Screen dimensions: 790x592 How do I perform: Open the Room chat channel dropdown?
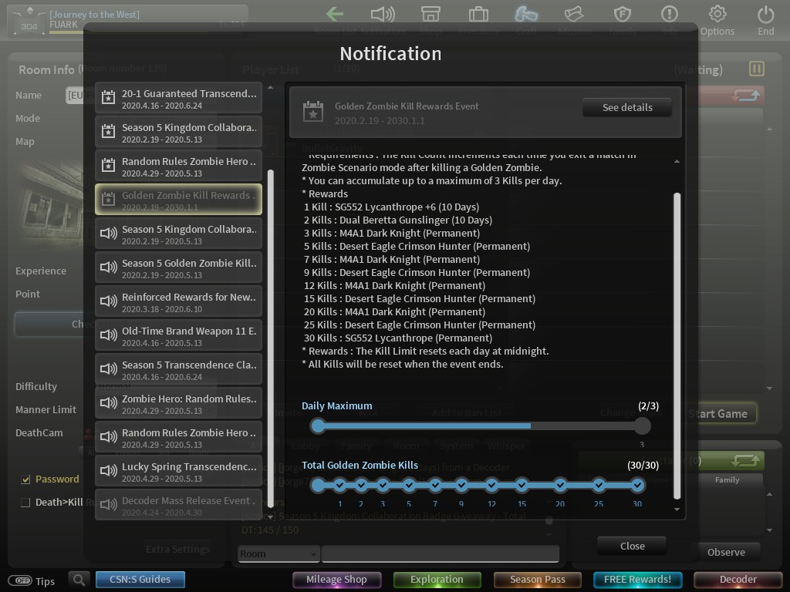[279, 553]
